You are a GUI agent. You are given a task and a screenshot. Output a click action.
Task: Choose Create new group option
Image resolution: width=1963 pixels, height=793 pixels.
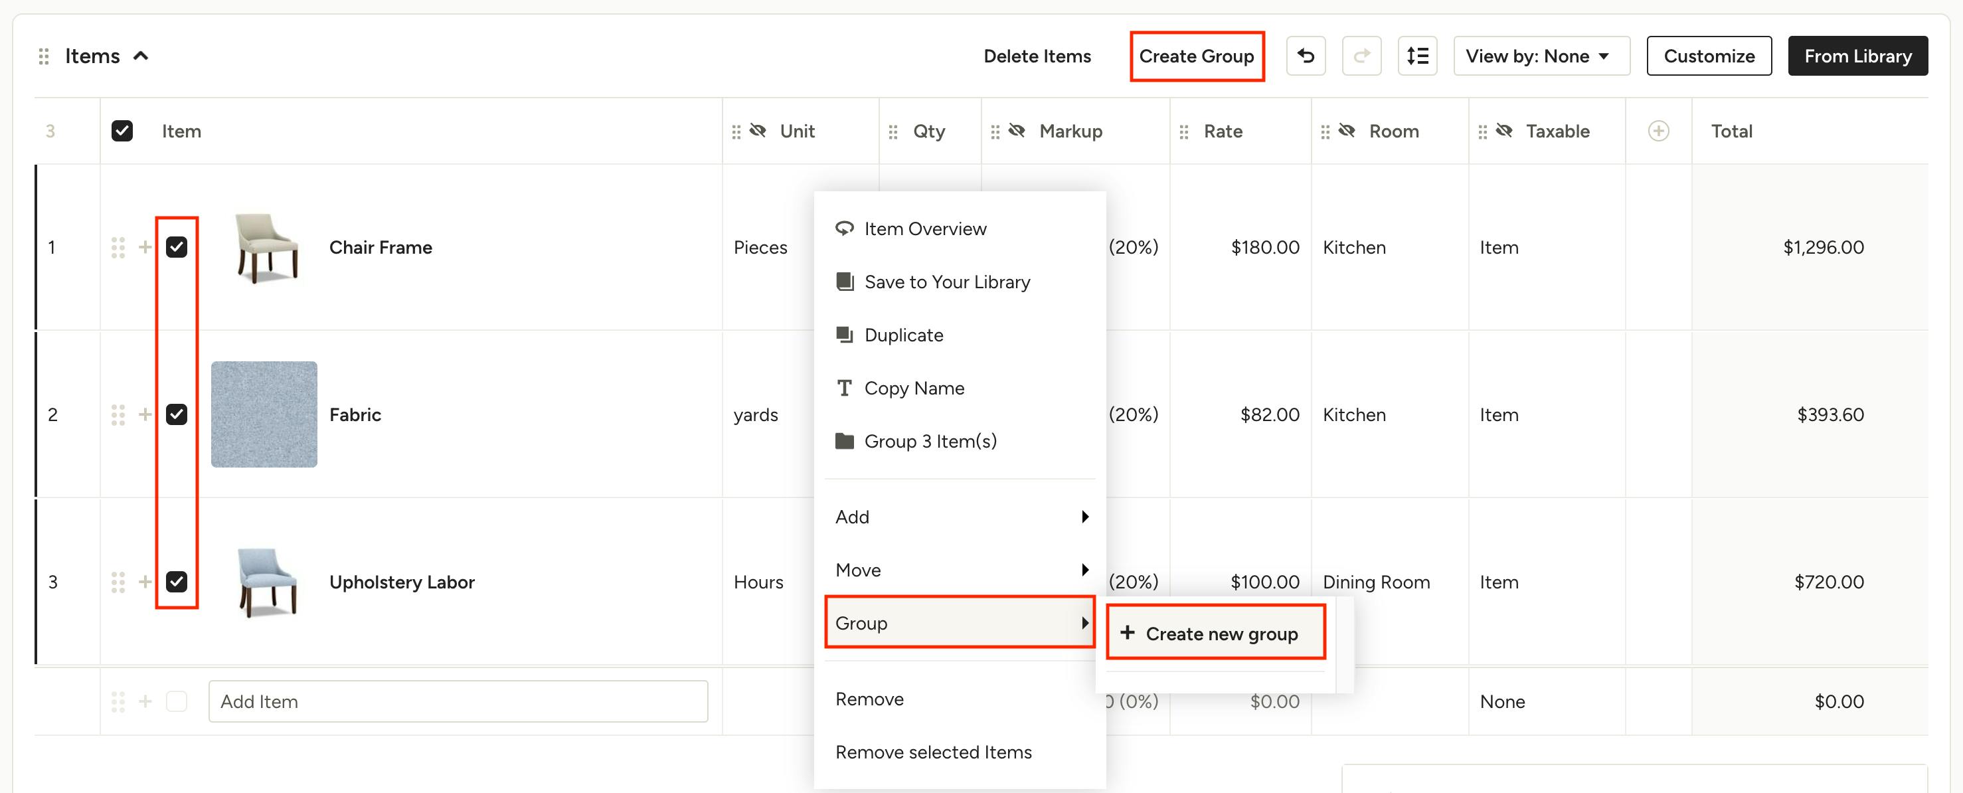click(x=1215, y=633)
